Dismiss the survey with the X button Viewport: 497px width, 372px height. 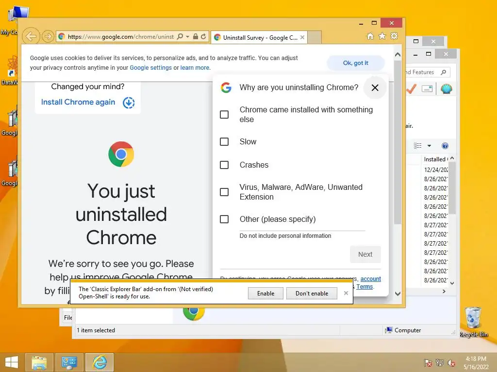(x=375, y=88)
